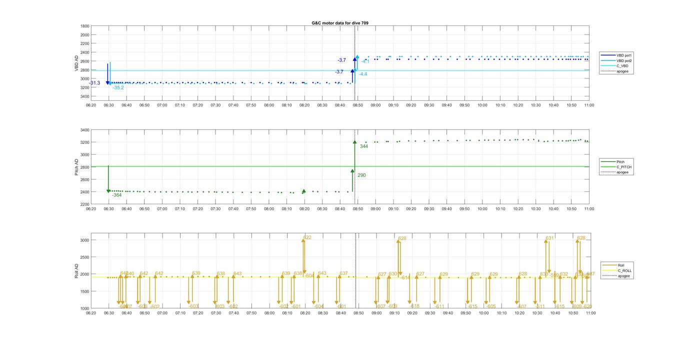
Task: Click '2800' tick on VBD y-axis
Action: pyautogui.click(x=85, y=70)
